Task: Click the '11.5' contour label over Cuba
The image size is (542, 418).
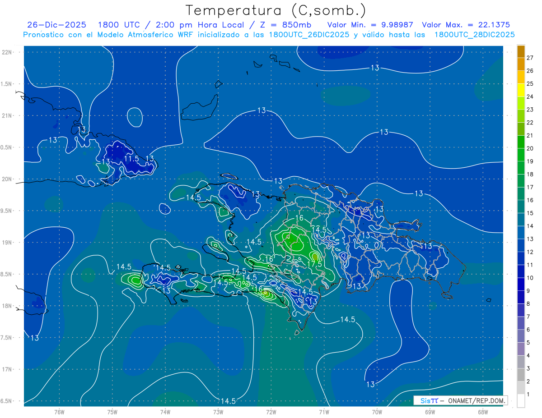Action: click(131, 159)
